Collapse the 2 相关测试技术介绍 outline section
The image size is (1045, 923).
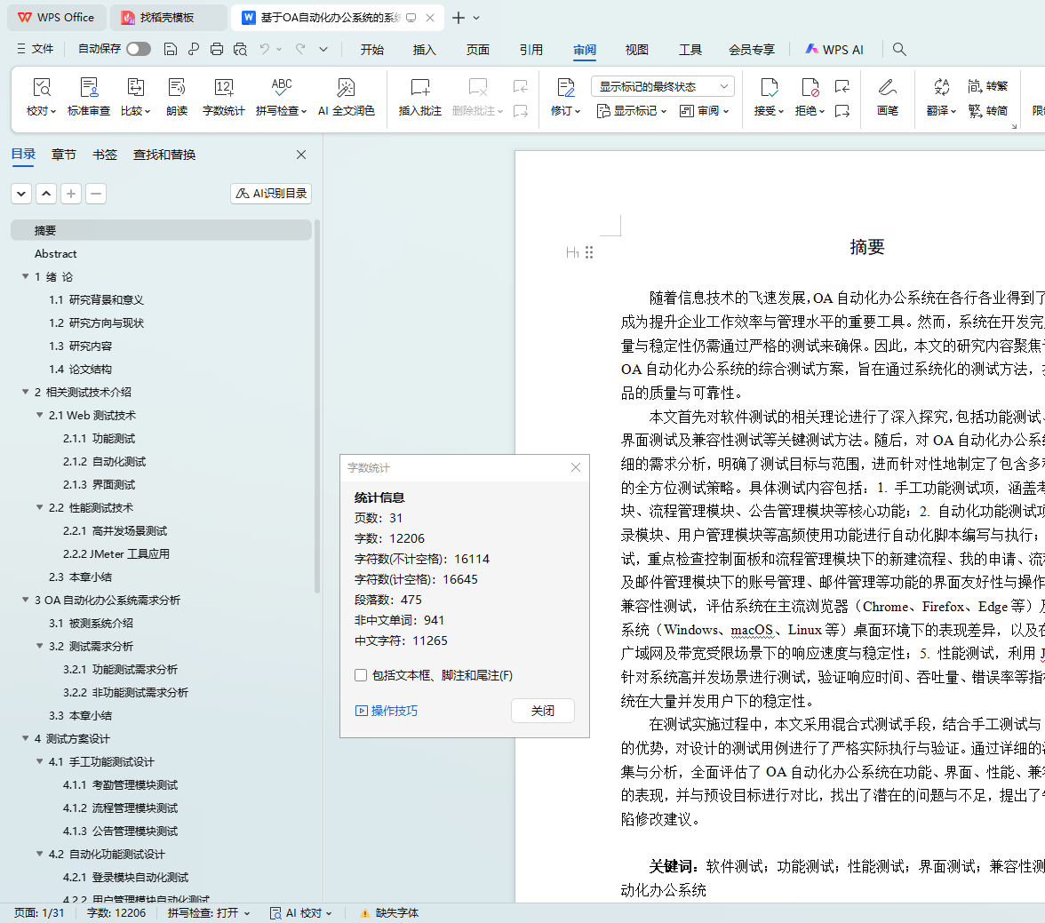point(25,392)
